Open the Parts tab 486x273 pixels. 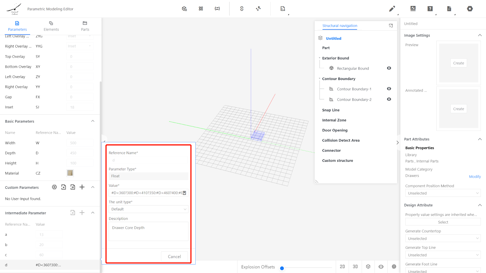click(85, 26)
